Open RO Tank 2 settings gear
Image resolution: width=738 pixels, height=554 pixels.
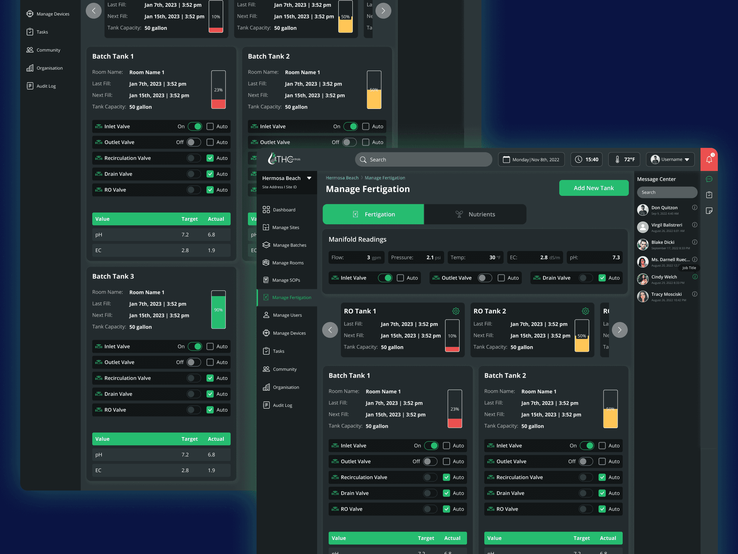tap(586, 311)
